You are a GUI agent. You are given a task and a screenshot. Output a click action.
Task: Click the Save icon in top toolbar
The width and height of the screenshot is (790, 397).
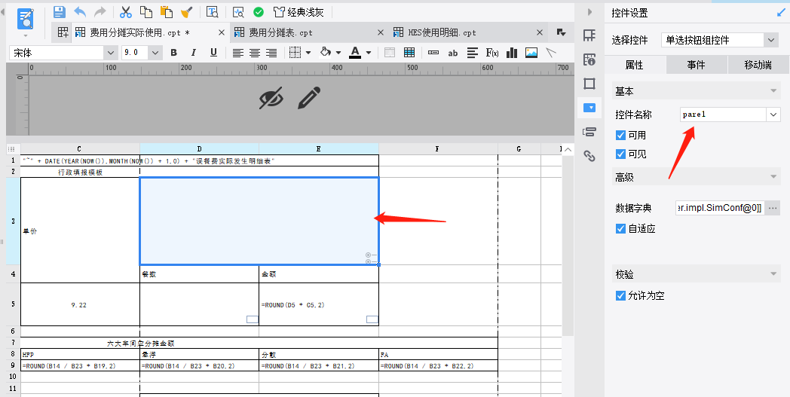pos(60,12)
